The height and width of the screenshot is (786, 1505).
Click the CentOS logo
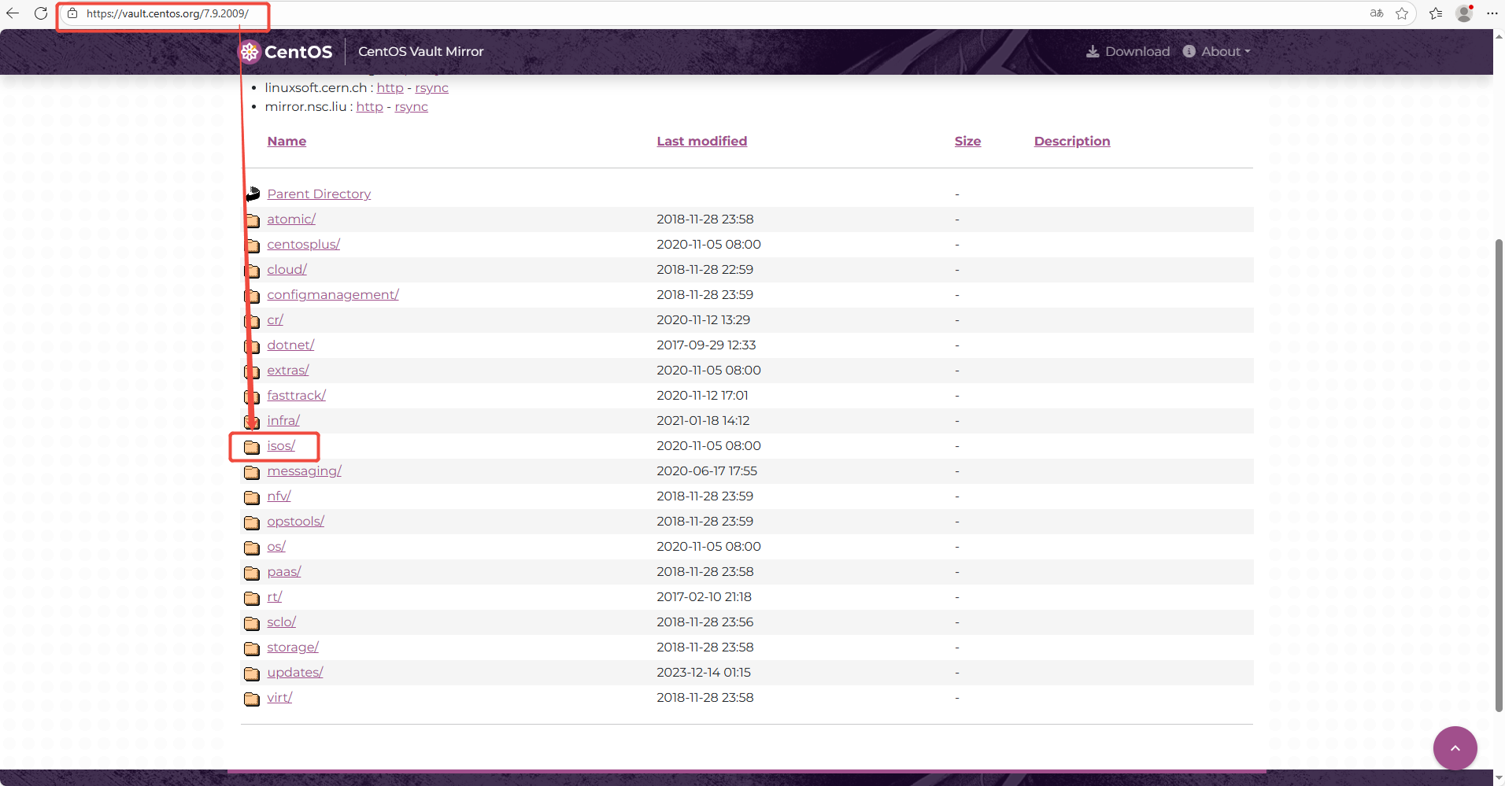(x=286, y=52)
